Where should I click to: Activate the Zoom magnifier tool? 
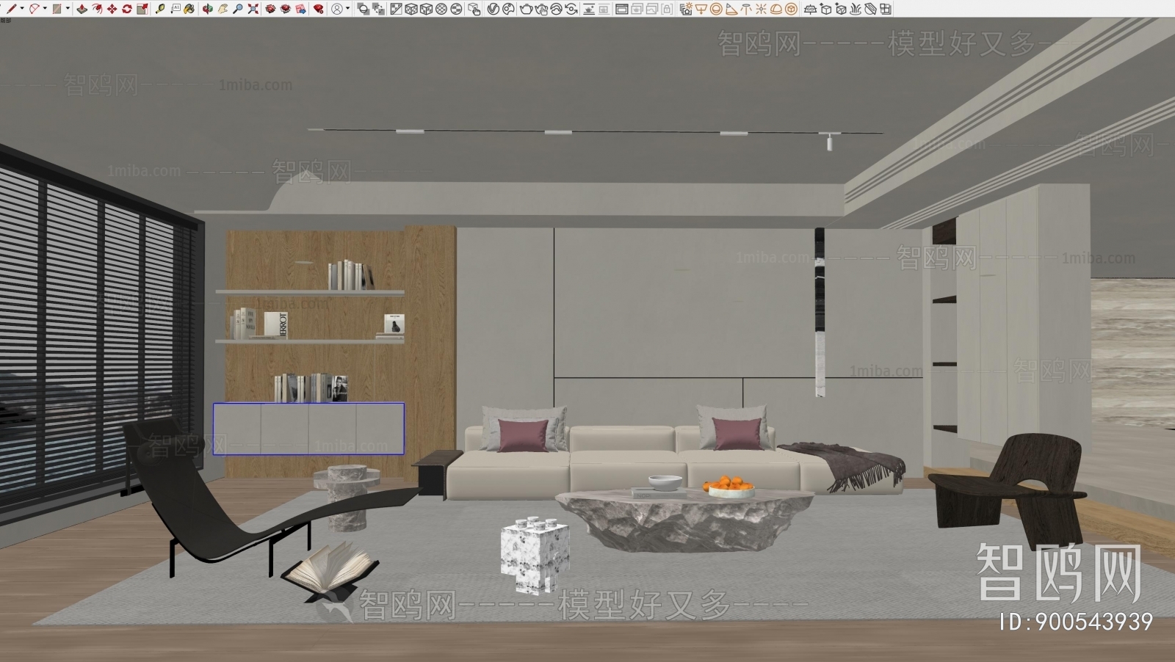tap(238, 9)
